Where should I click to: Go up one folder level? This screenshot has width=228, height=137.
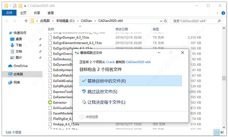click(x=26, y=21)
